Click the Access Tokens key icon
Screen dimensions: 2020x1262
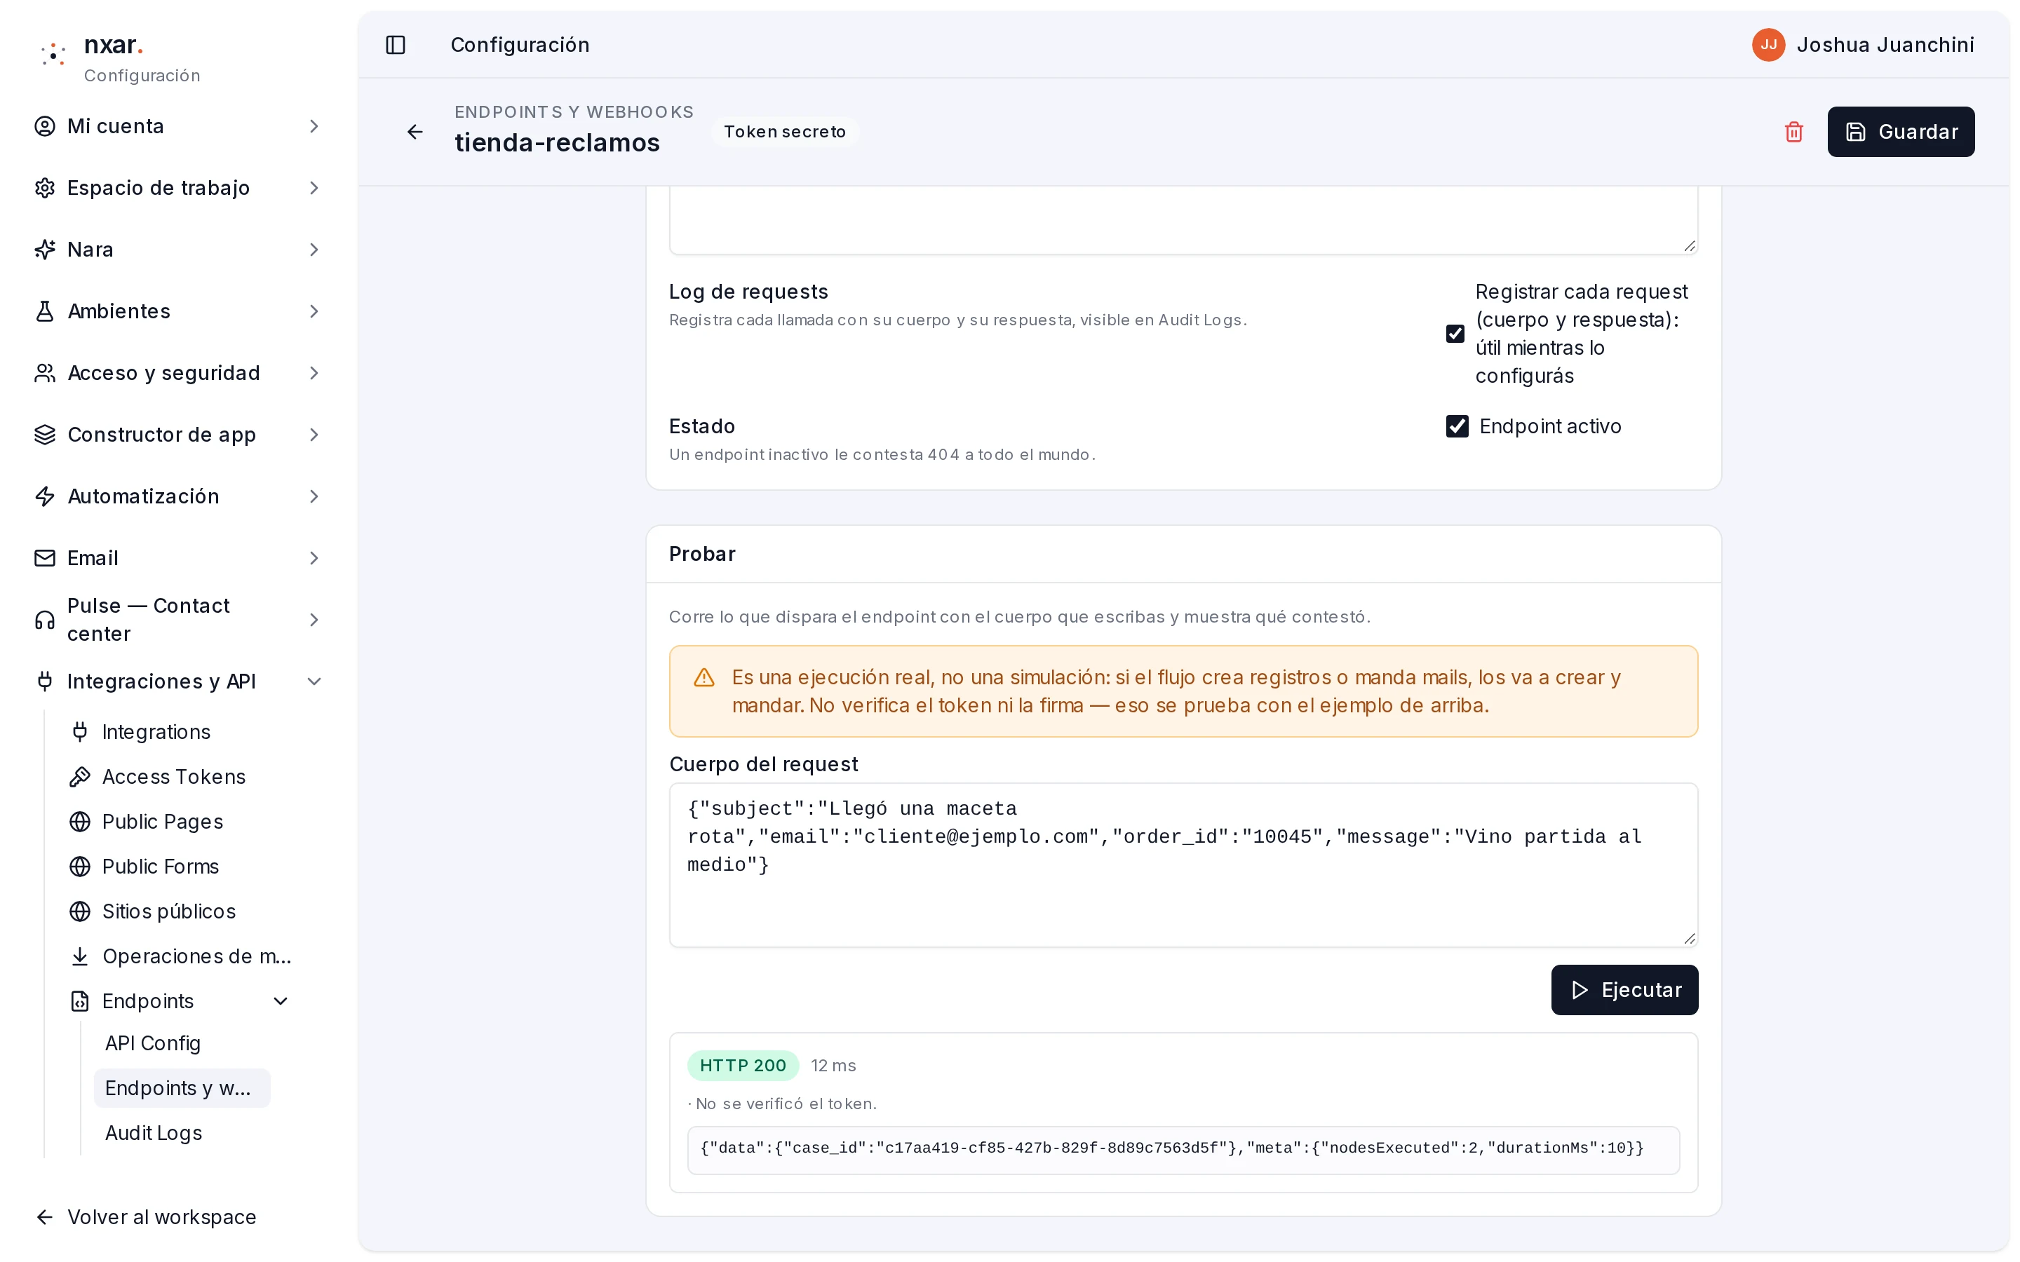(x=80, y=777)
